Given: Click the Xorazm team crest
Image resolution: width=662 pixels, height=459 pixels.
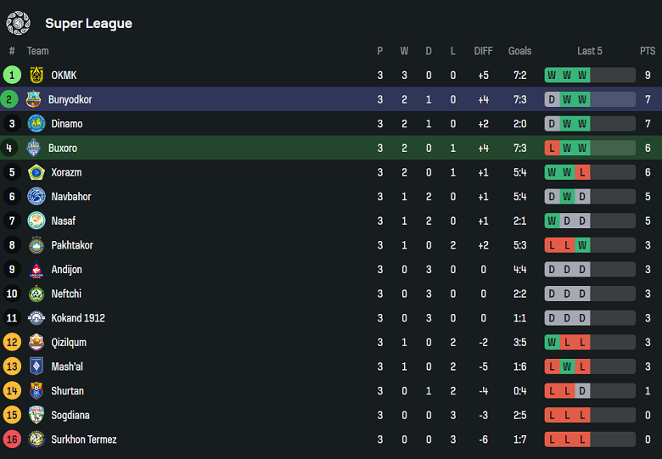Looking at the screenshot, I should 36,172.
